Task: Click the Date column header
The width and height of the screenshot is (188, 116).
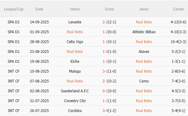Action: pos(39,9)
